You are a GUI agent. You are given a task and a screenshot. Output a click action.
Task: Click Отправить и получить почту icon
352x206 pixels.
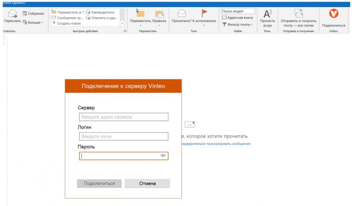click(x=298, y=13)
